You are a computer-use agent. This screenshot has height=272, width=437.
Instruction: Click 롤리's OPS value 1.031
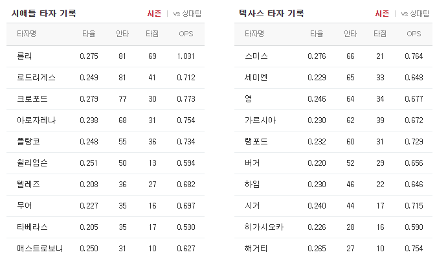click(185, 56)
